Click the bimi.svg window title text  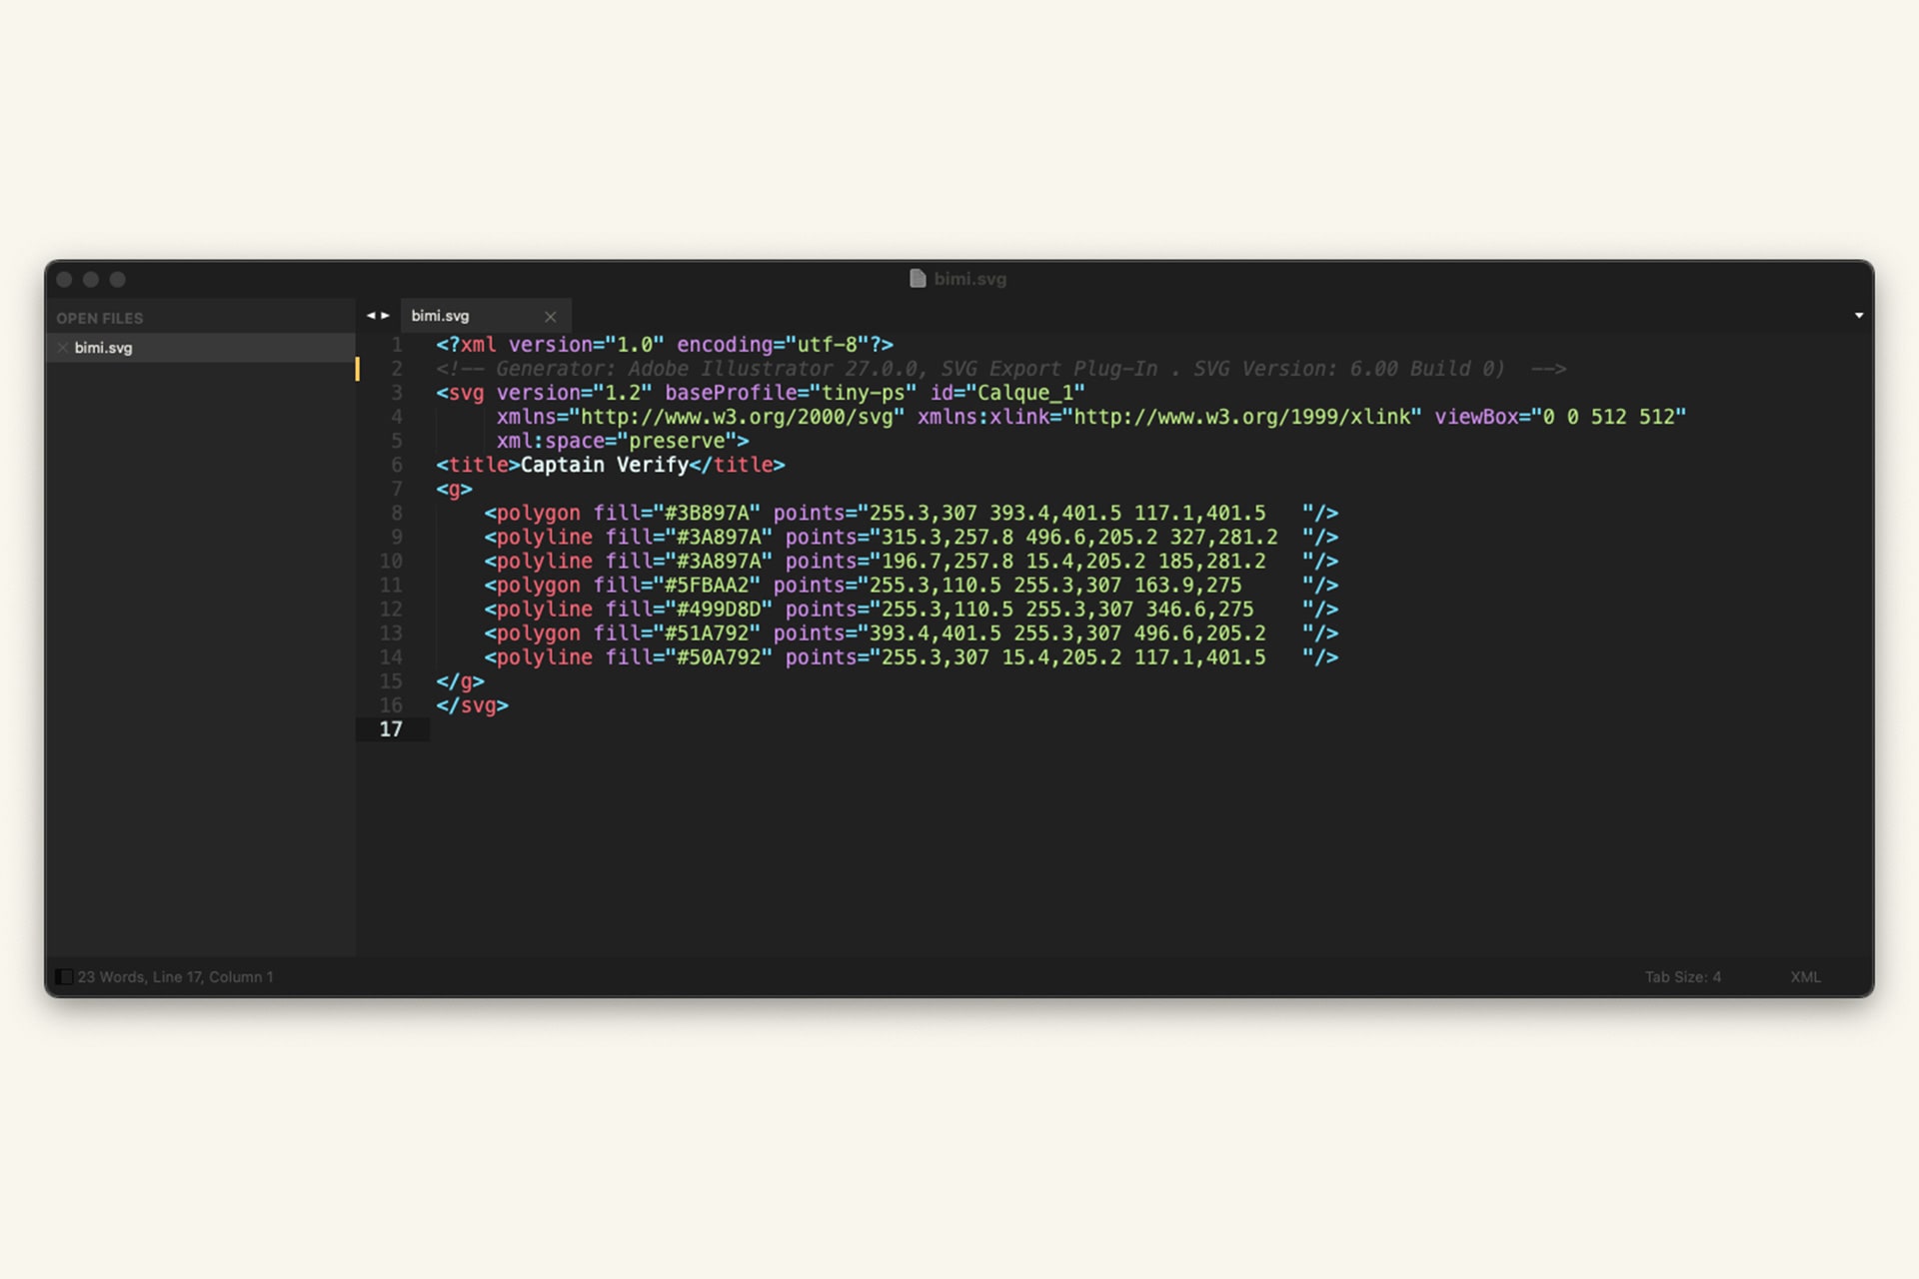point(969,279)
